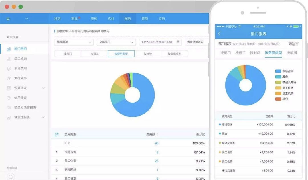
Task: Tap the 按单据 tab on the phone
Action: pyautogui.click(x=291, y=53)
